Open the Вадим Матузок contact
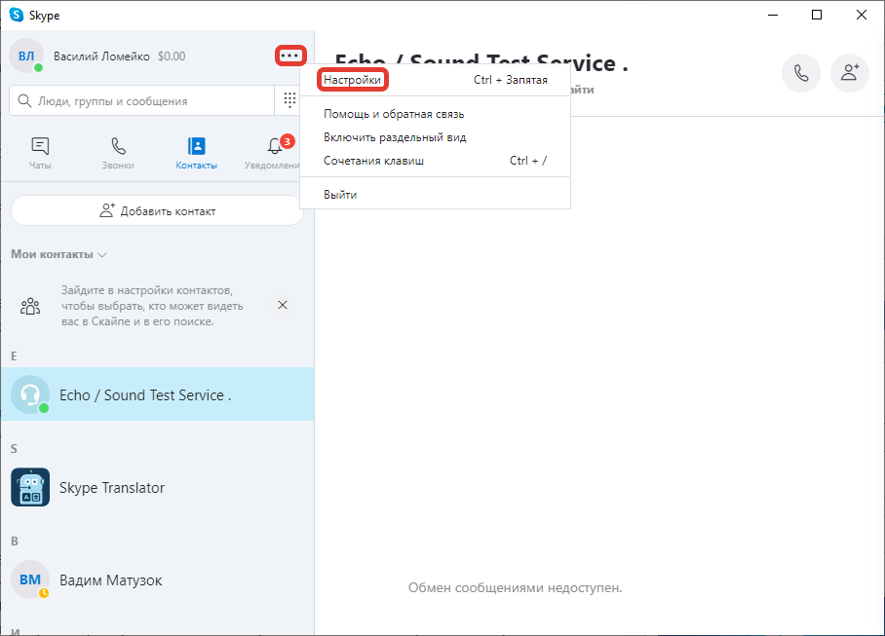The image size is (885, 636). point(110,580)
